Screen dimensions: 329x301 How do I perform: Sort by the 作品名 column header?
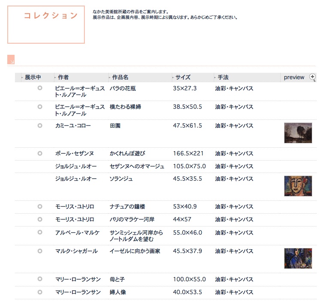click(120, 77)
